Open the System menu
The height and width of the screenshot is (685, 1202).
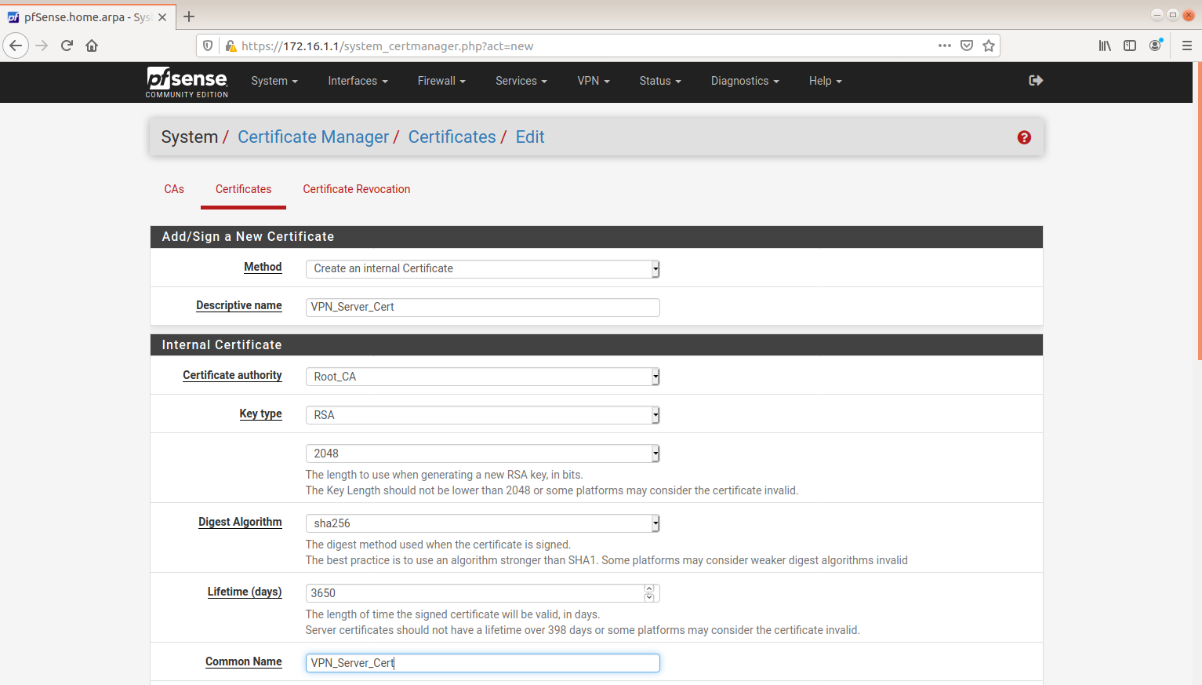point(274,81)
